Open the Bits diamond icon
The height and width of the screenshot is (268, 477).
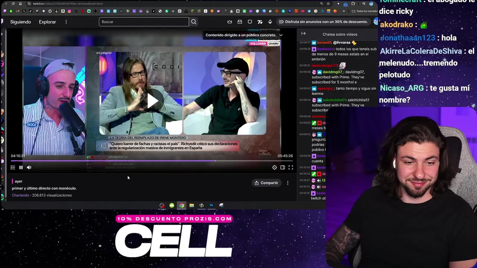point(270,22)
